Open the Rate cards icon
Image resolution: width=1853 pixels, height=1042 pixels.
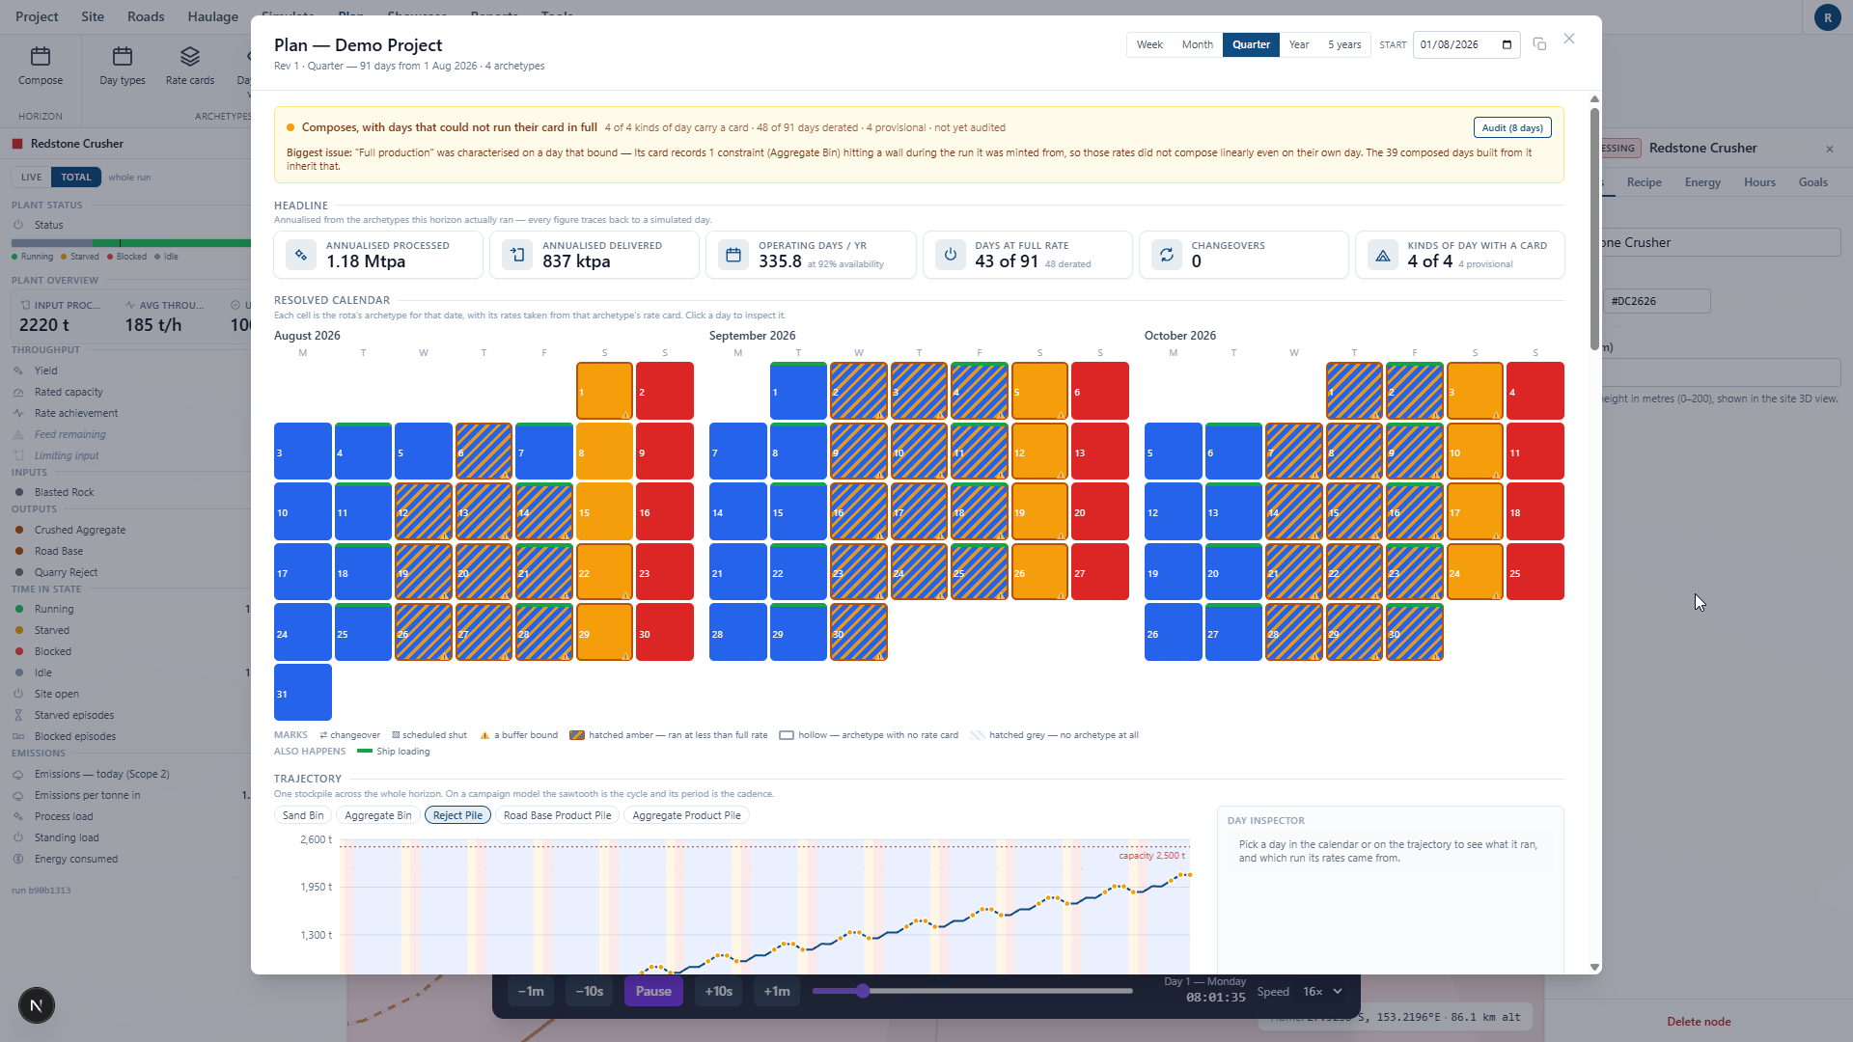tap(190, 56)
